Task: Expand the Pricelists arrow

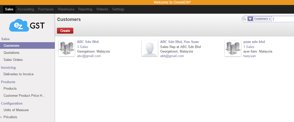Action: pos(1,117)
